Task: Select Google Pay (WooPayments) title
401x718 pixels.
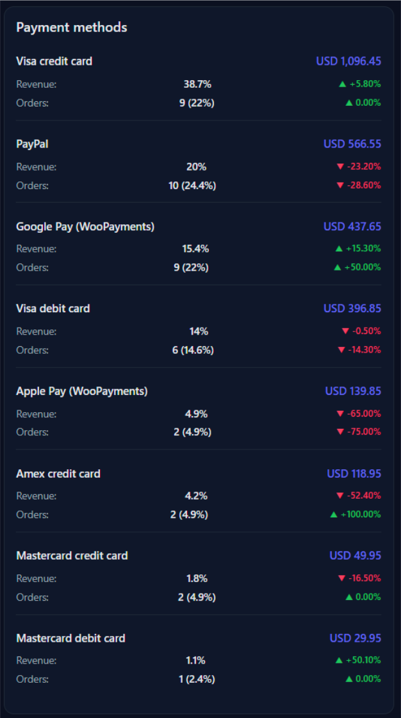Action: pyautogui.click(x=85, y=226)
